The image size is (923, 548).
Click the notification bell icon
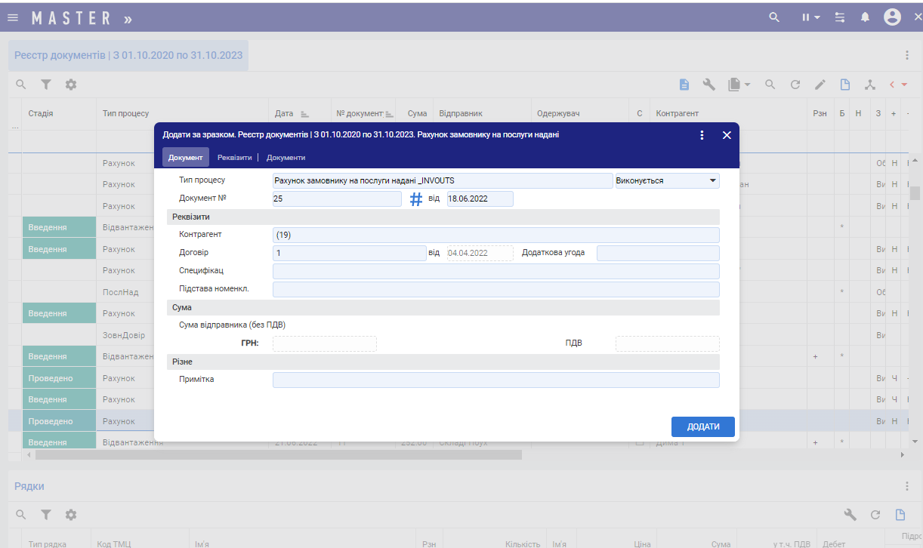865,17
